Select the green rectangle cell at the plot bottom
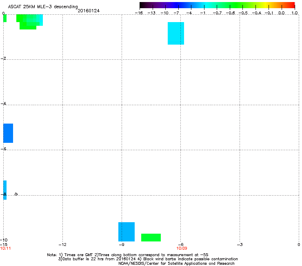This screenshot has width=302, height=266. point(151,238)
